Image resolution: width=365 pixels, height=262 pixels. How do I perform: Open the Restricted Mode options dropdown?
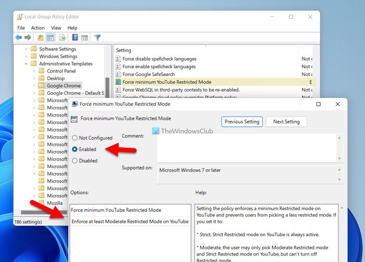pyautogui.click(x=130, y=221)
